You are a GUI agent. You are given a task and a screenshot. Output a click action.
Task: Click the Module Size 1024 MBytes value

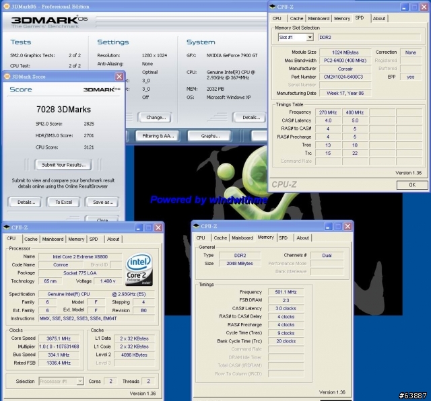click(345, 52)
